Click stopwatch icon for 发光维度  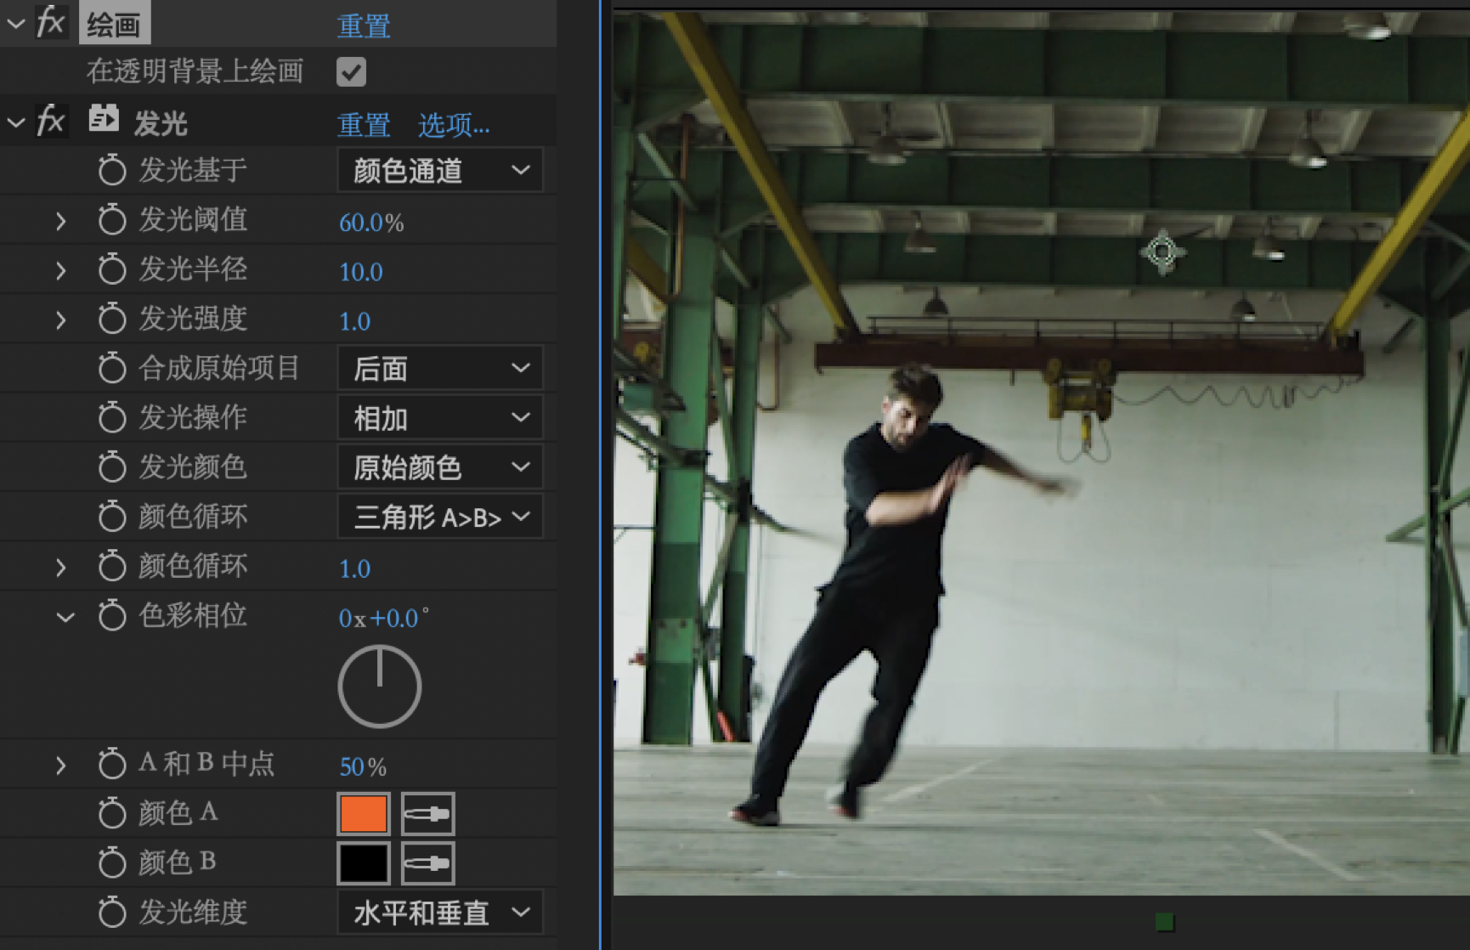(x=112, y=912)
